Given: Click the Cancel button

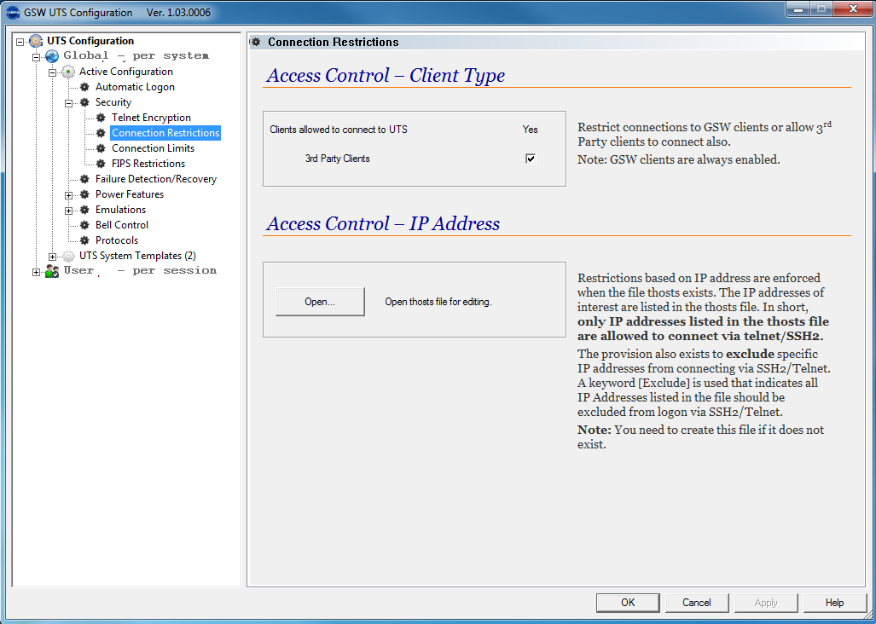Looking at the screenshot, I should click(x=697, y=603).
